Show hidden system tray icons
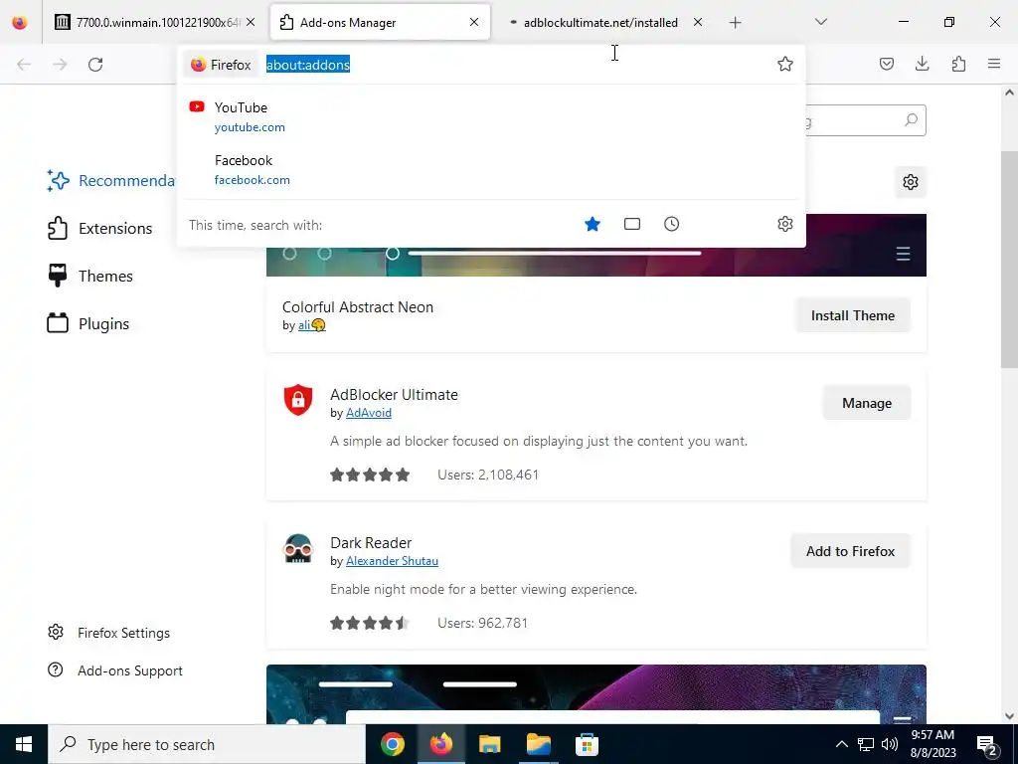The image size is (1018, 764). 841,744
